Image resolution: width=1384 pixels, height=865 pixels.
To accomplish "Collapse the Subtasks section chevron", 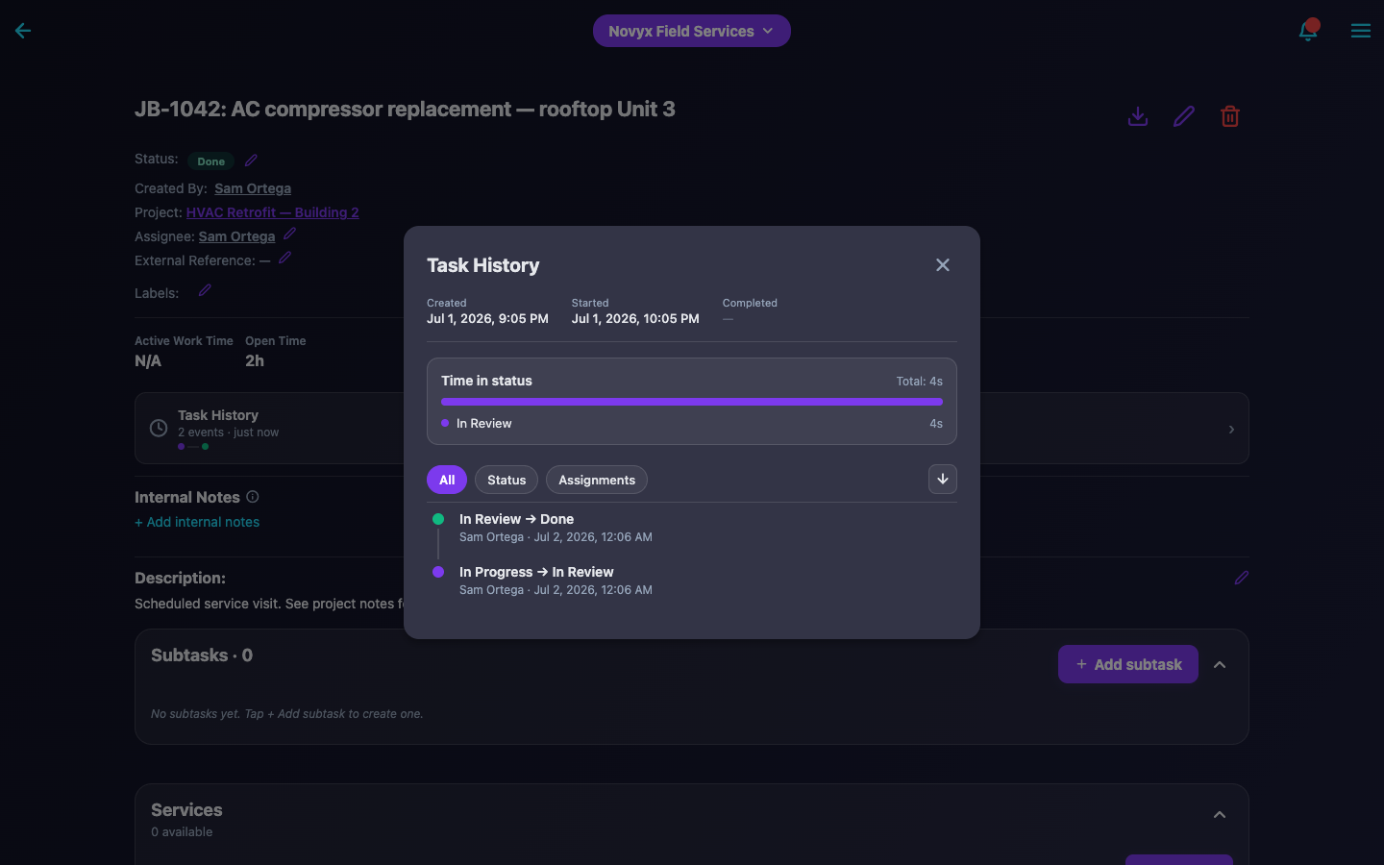I will coord(1220,664).
